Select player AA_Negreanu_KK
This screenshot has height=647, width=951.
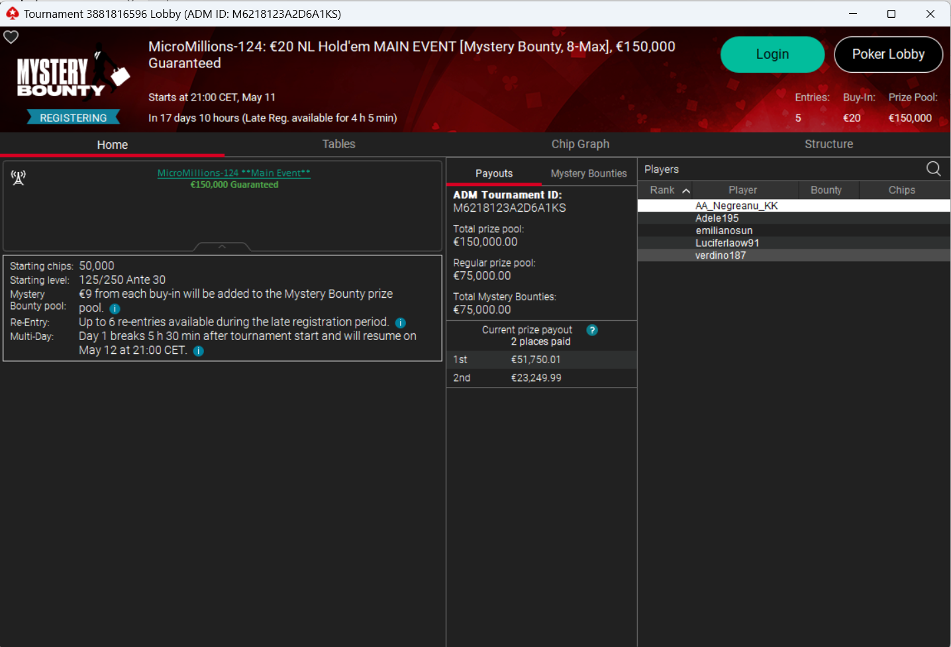pyautogui.click(x=793, y=206)
